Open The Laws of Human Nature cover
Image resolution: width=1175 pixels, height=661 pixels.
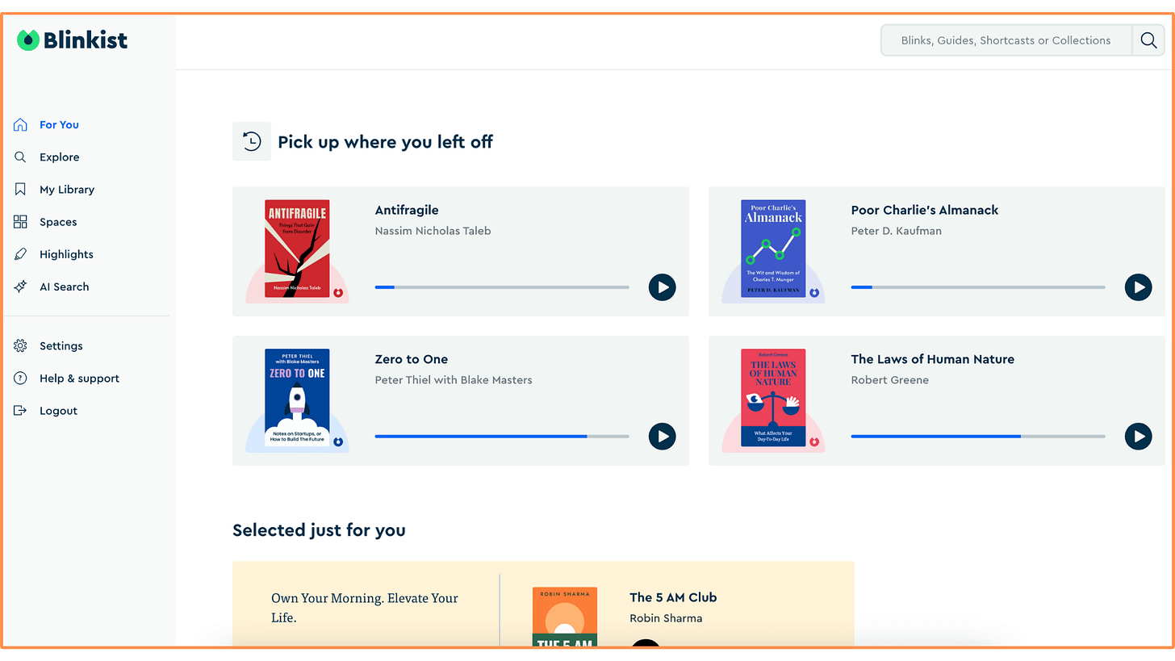(773, 398)
